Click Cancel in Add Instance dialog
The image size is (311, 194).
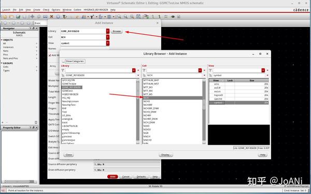(126, 177)
